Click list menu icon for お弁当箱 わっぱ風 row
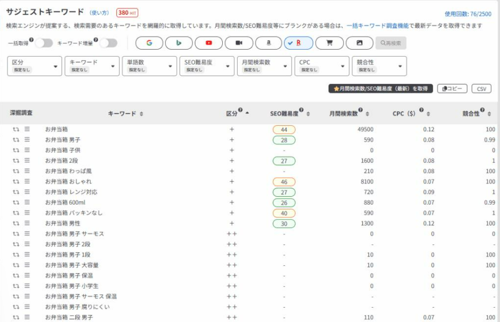This screenshot has width=500, height=322. coord(27,171)
